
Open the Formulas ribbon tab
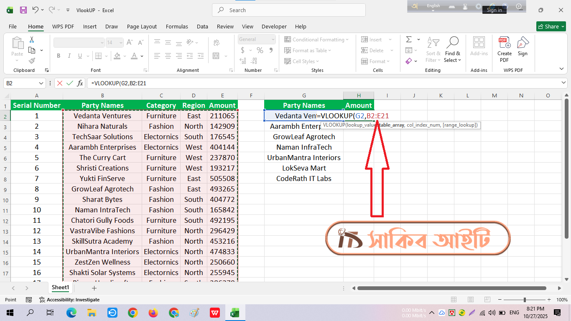177,26
